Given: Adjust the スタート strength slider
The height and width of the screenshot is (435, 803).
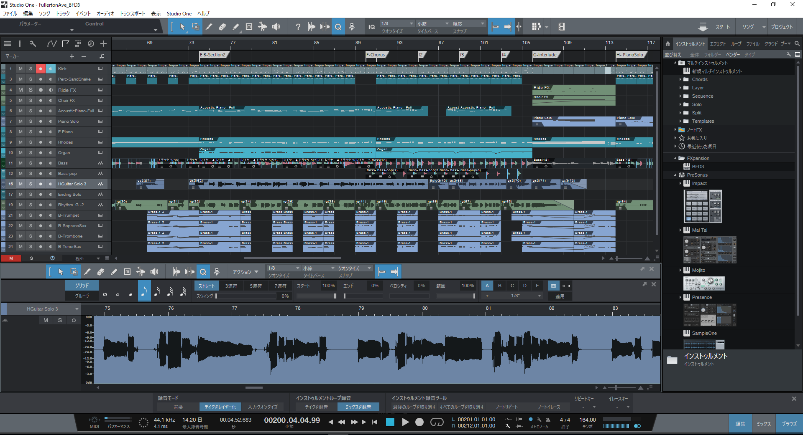Looking at the screenshot, I should [x=316, y=296].
